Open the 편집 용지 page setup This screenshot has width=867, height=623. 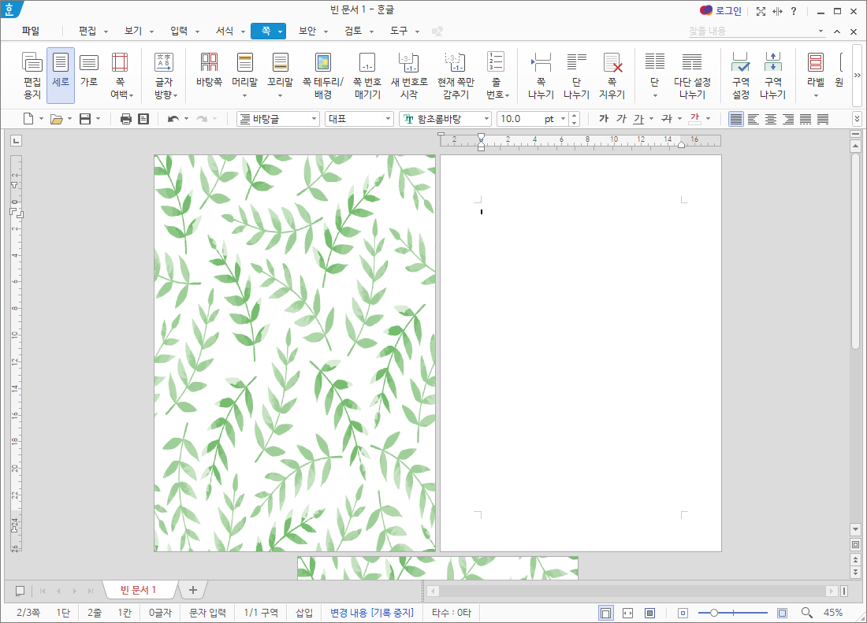[32, 75]
